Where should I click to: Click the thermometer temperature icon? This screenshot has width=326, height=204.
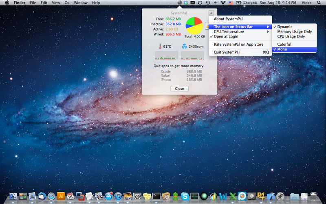click(160, 46)
